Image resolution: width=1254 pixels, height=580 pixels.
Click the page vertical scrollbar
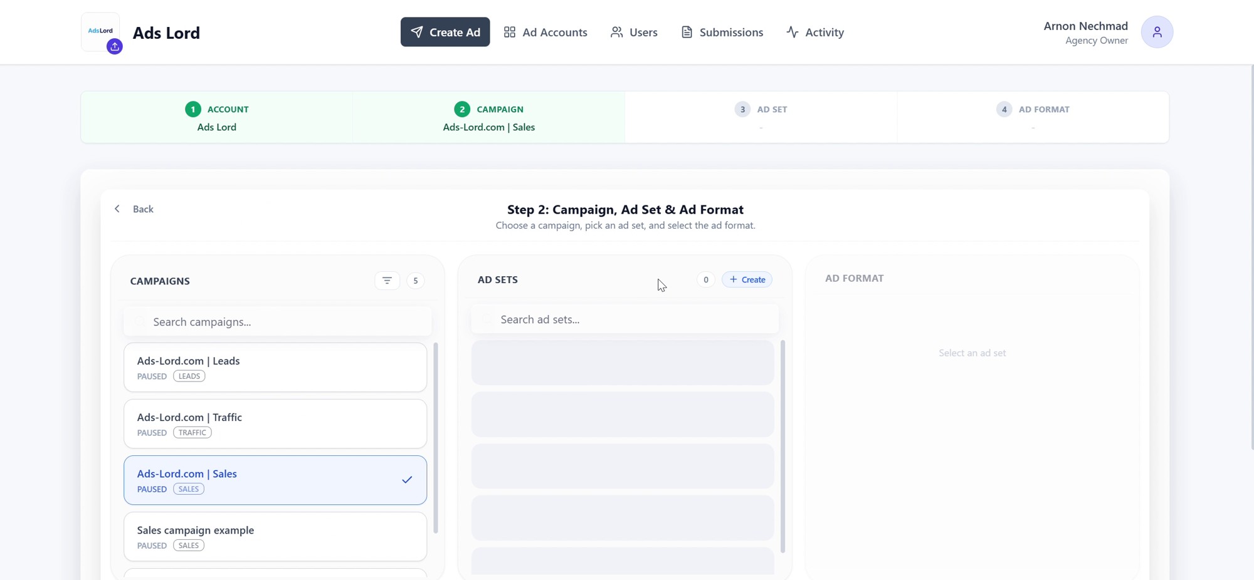pos(1251,257)
